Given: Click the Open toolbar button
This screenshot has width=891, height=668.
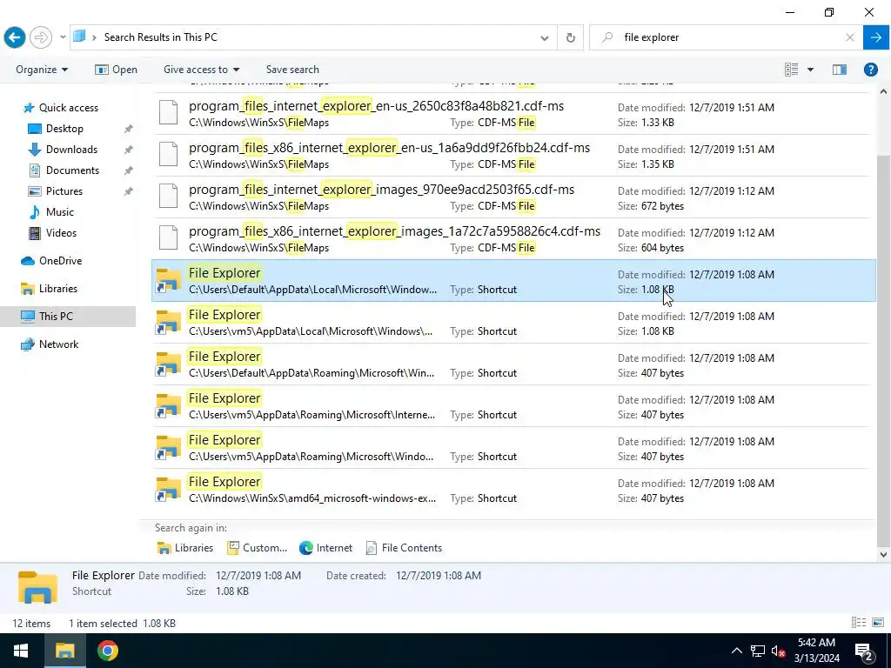Looking at the screenshot, I should [x=116, y=70].
